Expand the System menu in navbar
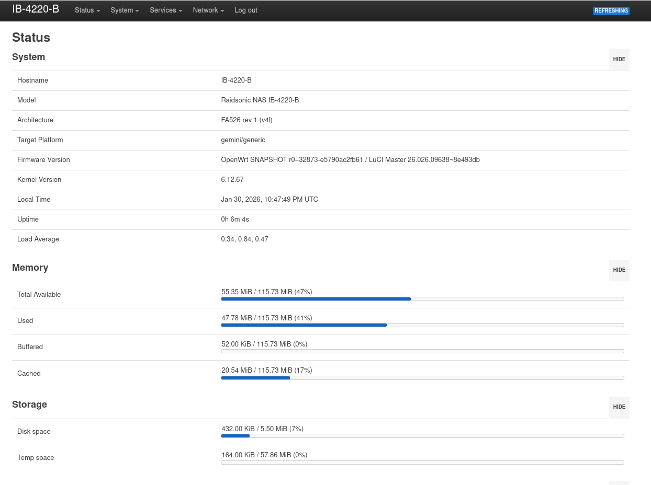The image size is (651, 485). click(125, 10)
